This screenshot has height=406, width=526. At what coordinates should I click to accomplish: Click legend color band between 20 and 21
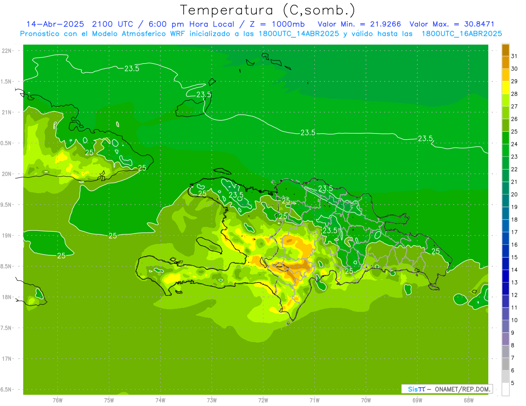(505, 188)
